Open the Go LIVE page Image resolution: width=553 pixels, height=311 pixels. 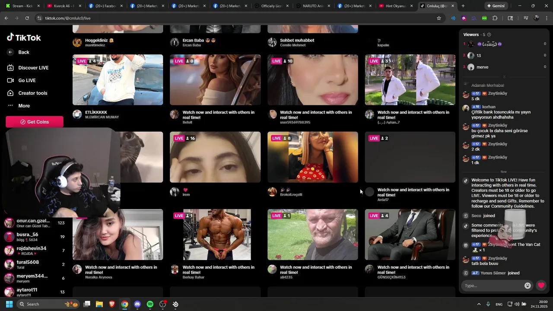(x=22, y=80)
